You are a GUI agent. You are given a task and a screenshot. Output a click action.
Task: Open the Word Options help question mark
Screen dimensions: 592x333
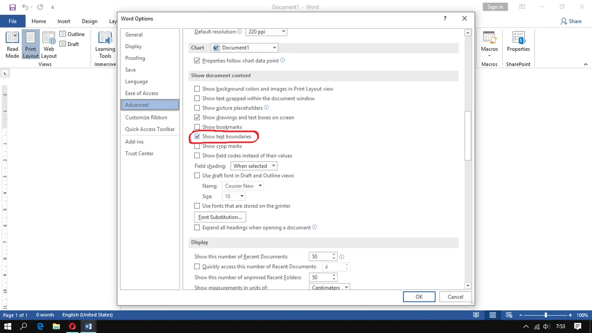coord(445,18)
